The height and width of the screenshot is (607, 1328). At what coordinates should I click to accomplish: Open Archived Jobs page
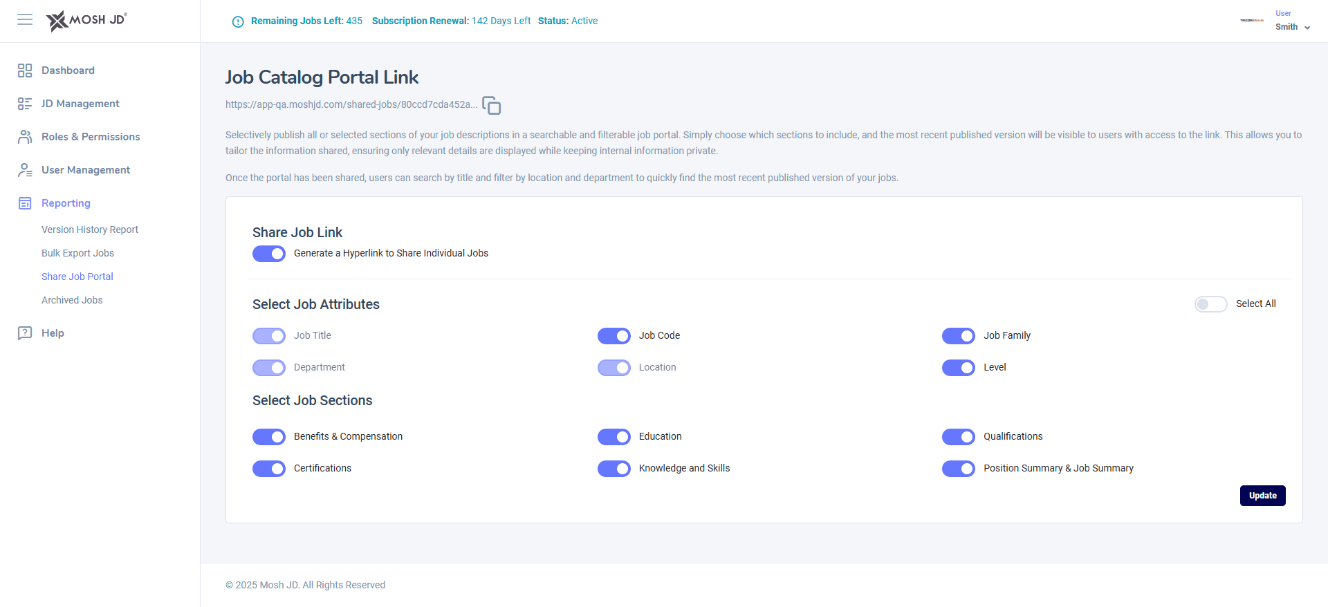[x=72, y=300]
